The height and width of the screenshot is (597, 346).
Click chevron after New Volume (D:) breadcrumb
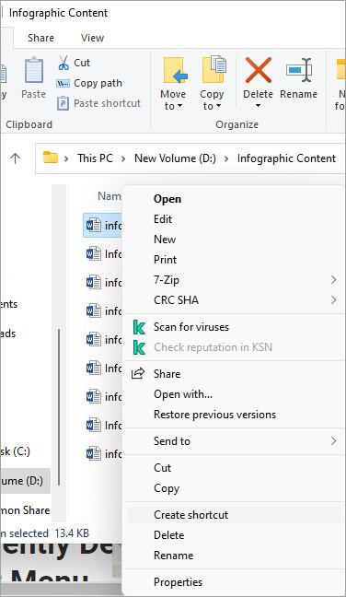click(x=226, y=158)
